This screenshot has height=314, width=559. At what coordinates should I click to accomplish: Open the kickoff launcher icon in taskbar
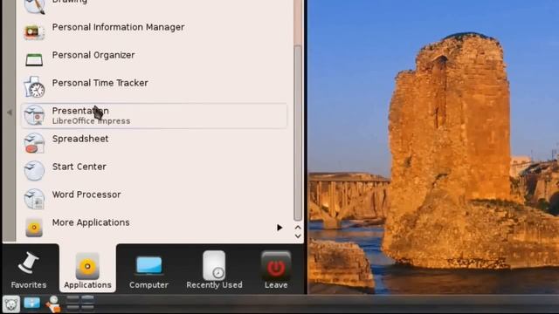[11, 304]
